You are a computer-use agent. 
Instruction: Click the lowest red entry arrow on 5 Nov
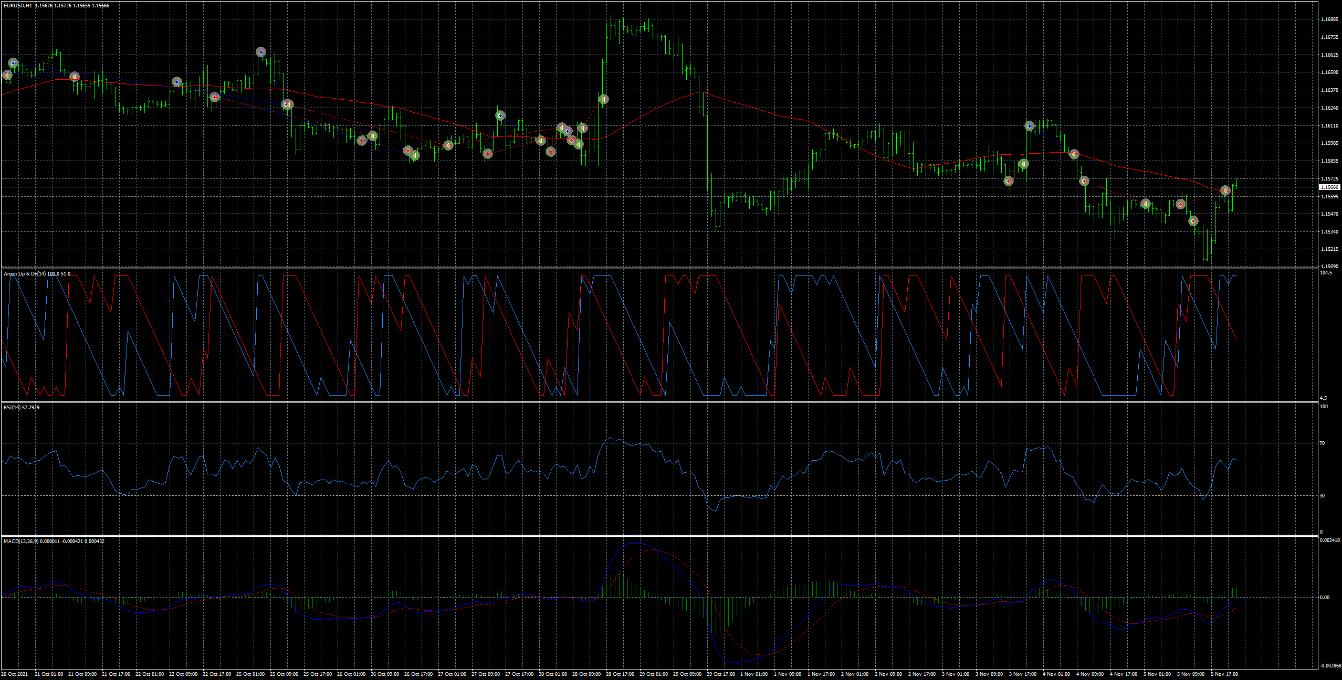(1193, 221)
